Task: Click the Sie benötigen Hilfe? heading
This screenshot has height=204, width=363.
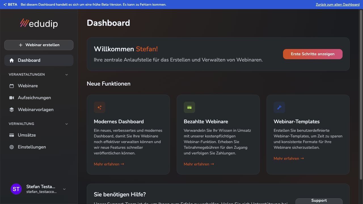Action: point(120,195)
